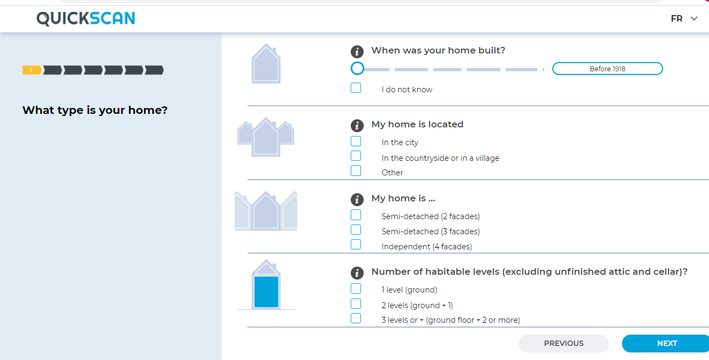Select 2 levels (ground + 1) checkbox
The image size is (709, 360).
click(x=356, y=304)
